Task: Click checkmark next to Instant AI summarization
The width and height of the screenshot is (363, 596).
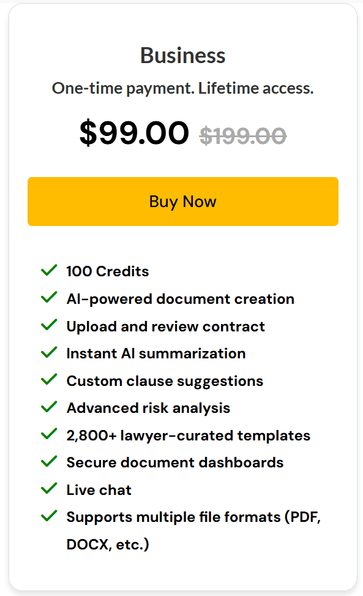Action: (x=49, y=352)
